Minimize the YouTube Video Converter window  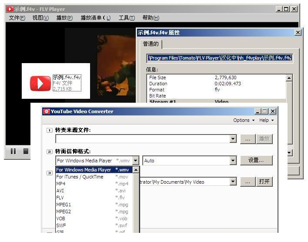click(258, 111)
